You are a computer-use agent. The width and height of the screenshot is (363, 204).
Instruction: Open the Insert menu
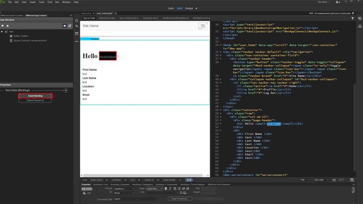(33, 2)
